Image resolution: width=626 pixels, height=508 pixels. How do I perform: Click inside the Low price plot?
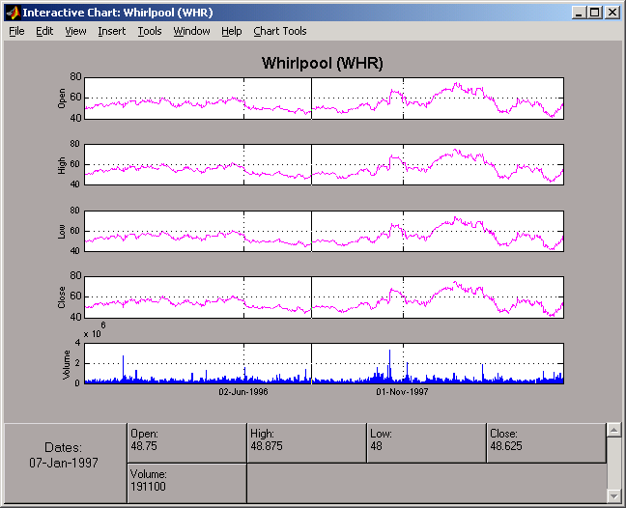(x=324, y=231)
